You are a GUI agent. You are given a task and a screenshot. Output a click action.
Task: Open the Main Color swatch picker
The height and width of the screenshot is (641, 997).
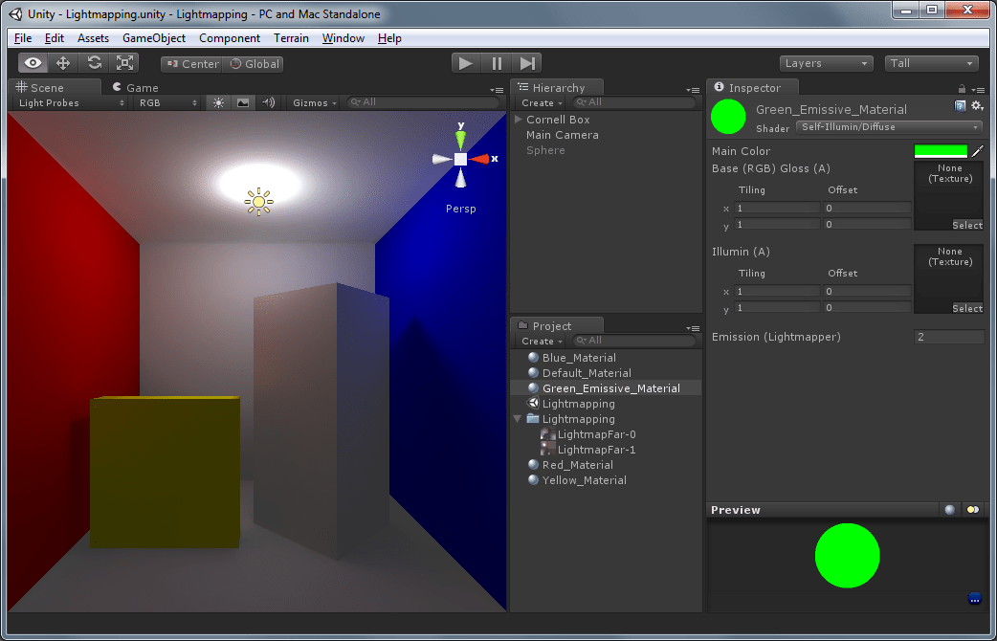(x=941, y=150)
